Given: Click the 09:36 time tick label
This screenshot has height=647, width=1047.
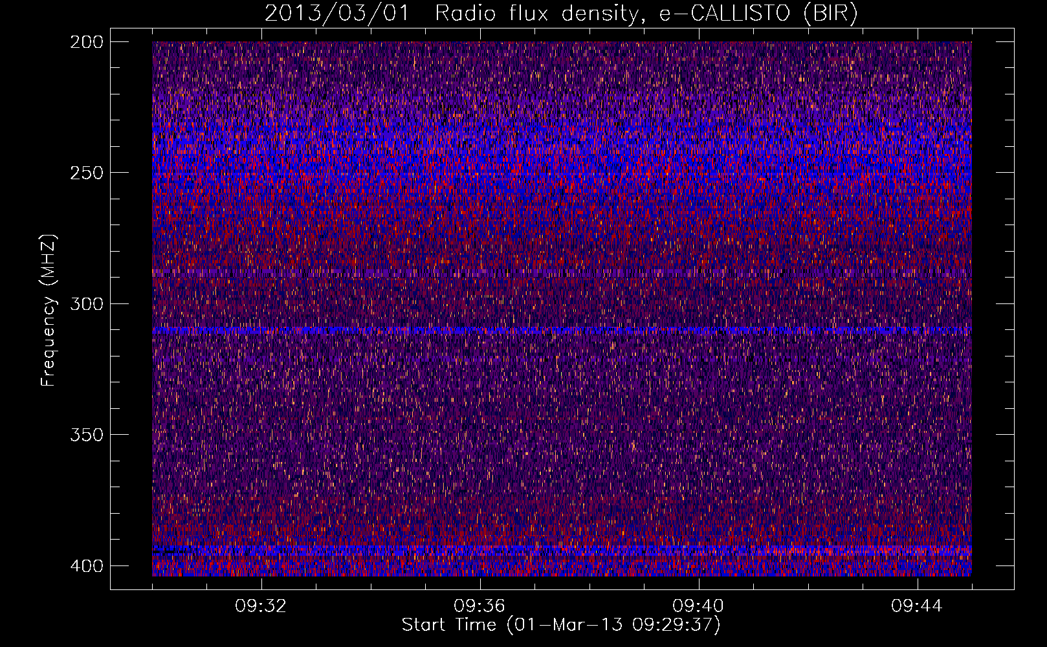Looking at the screenshot, I should click(x=479, y=606).
